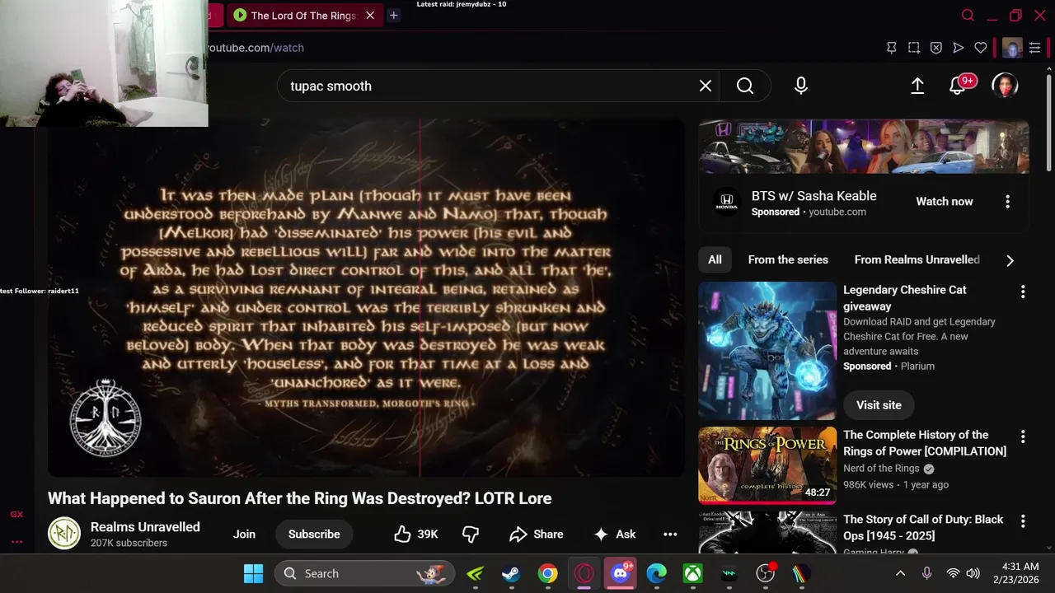Open Nerd of the Rings channel link
Image resolution: width=1055 pixels, height=593 pixels.
(x=881, y=468)
